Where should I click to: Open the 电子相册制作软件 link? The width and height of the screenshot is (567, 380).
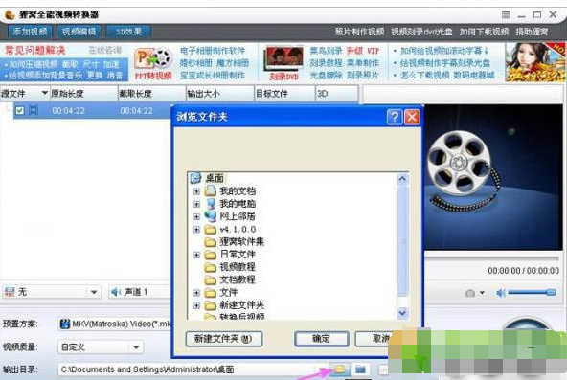(x=213, y=51)
